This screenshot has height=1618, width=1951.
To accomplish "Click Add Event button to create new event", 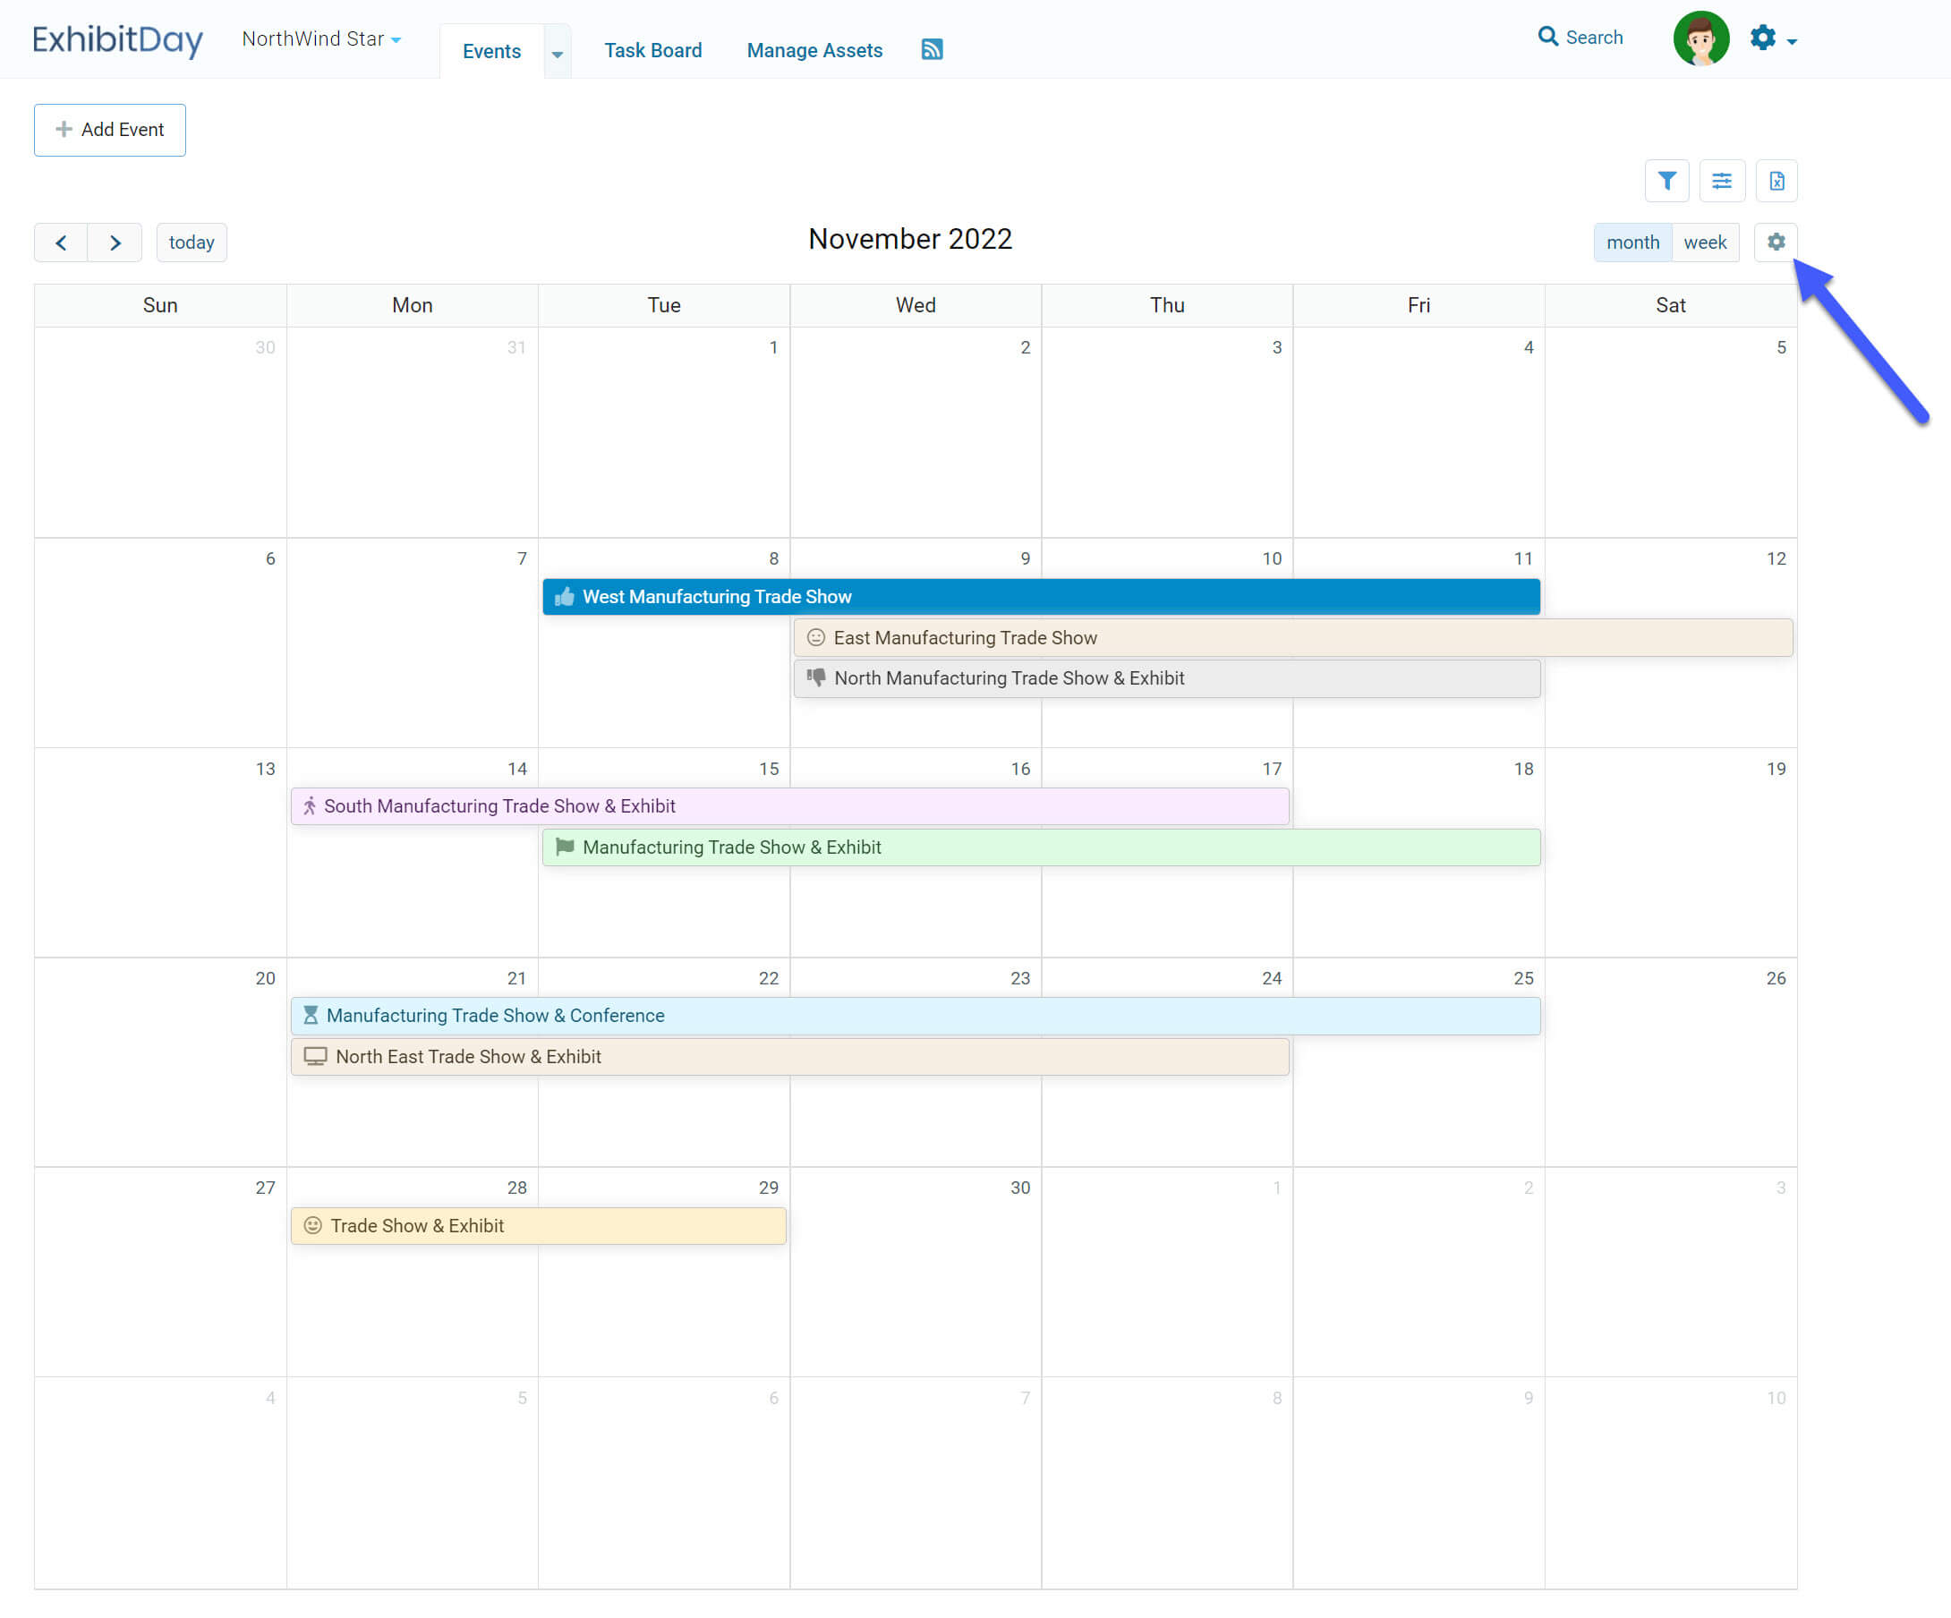I will pyautogui.click(x=110, y=130).
